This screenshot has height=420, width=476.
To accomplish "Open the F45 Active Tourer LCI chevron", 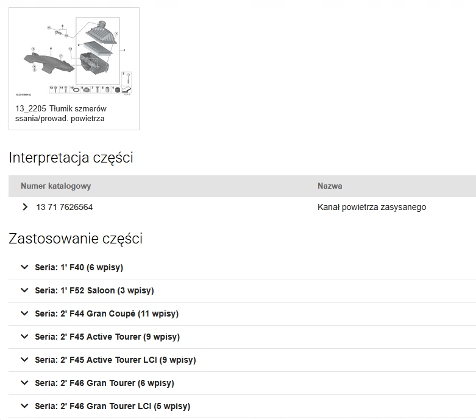I will pyautogui.click(x=24, y=360).
